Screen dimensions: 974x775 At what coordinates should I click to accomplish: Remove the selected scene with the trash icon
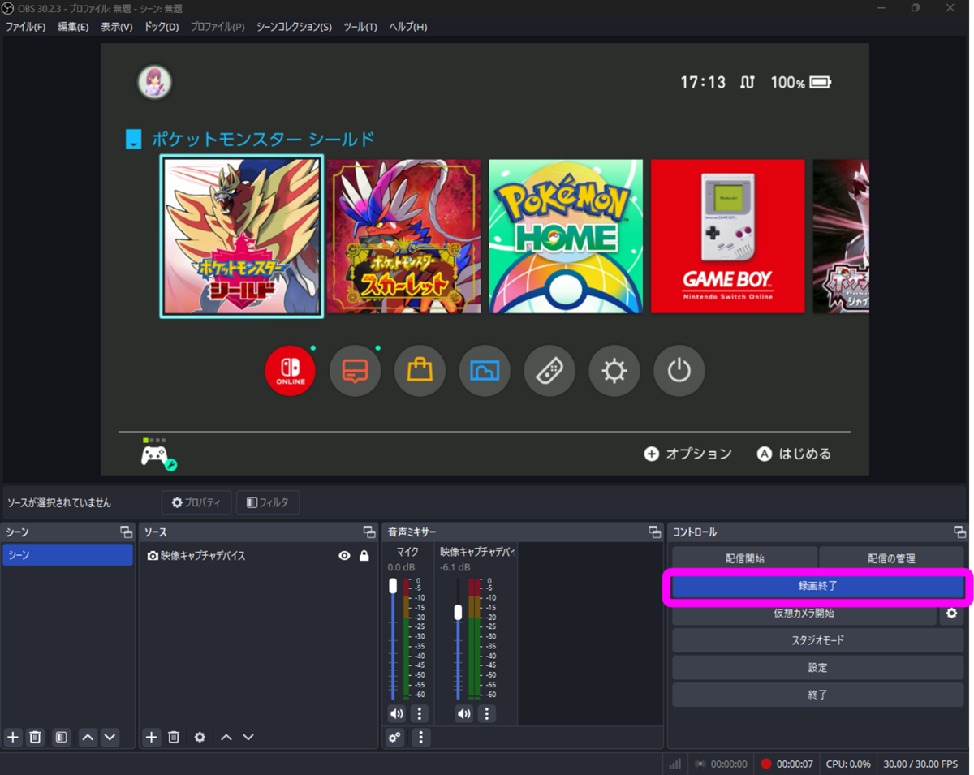(x=35, y=737)
